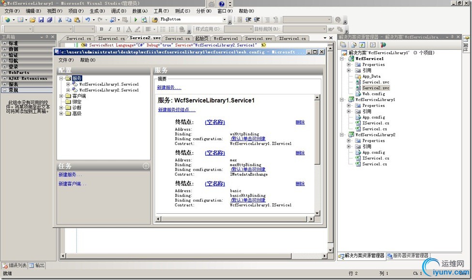The image size is (472, 280).
Task: Expand the AJAX Extensions toolbox category
Action: [4, 78]
